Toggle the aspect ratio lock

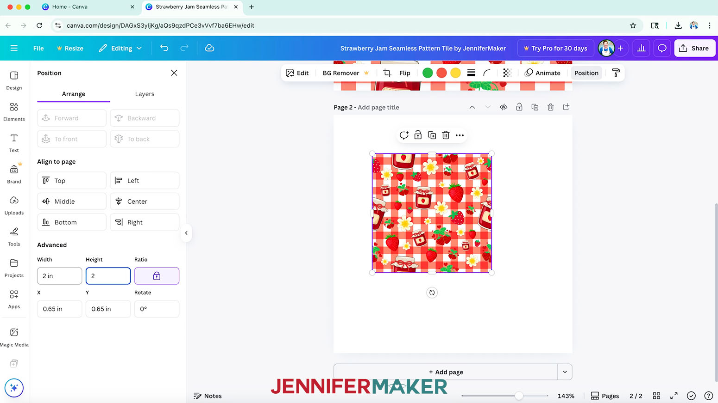tap(157, 276)
